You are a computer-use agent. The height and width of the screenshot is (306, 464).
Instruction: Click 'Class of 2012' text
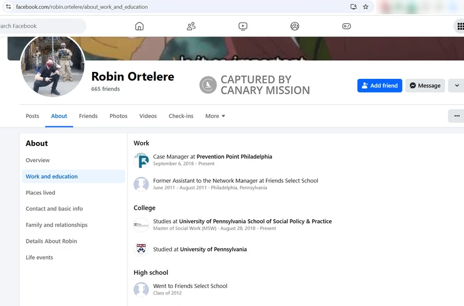[x=167, y=293]
